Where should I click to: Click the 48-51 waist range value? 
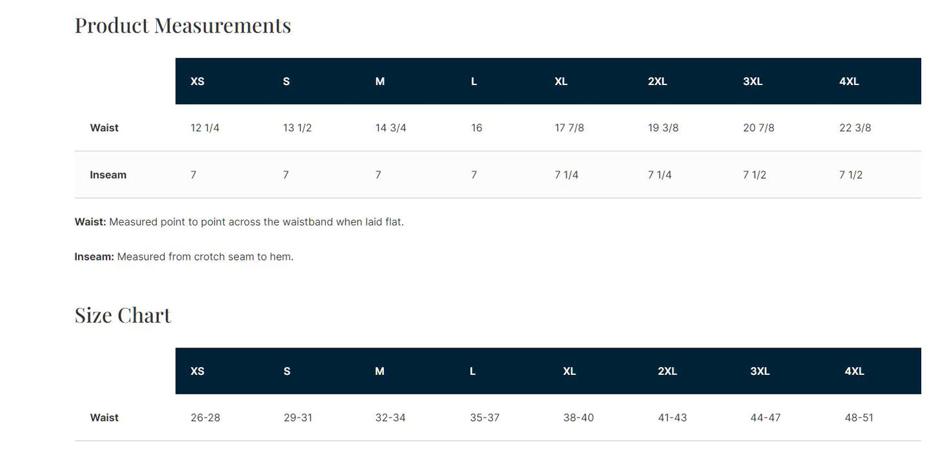(859, 418)
